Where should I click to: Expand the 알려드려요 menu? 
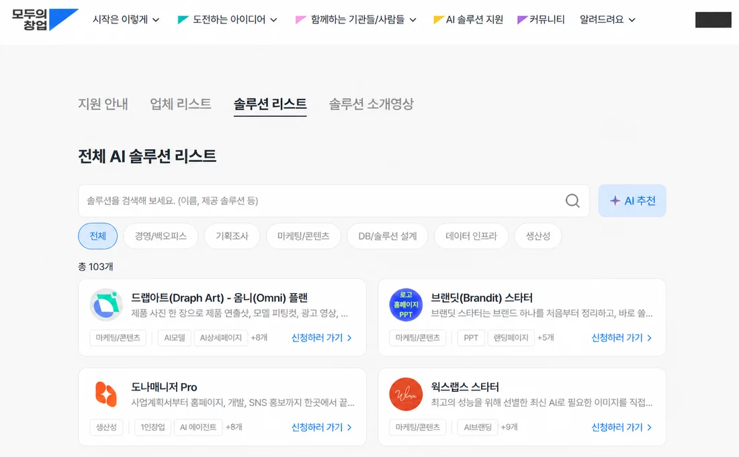click(607, 19)
